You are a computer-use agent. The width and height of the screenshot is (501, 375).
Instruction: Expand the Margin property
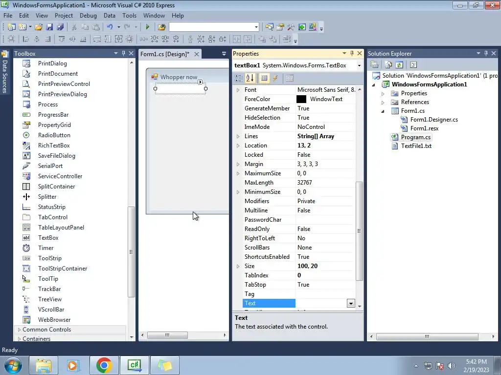238,164
